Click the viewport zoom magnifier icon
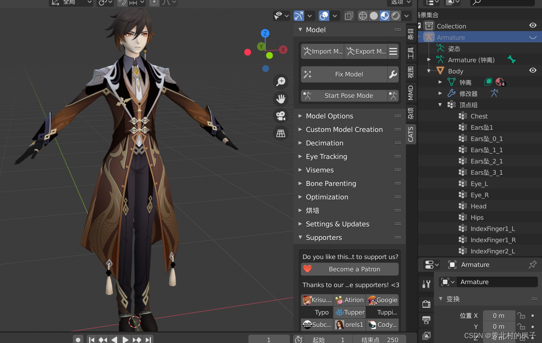The height and width of the screenshot is (343, 542). (x=281, y=81)
